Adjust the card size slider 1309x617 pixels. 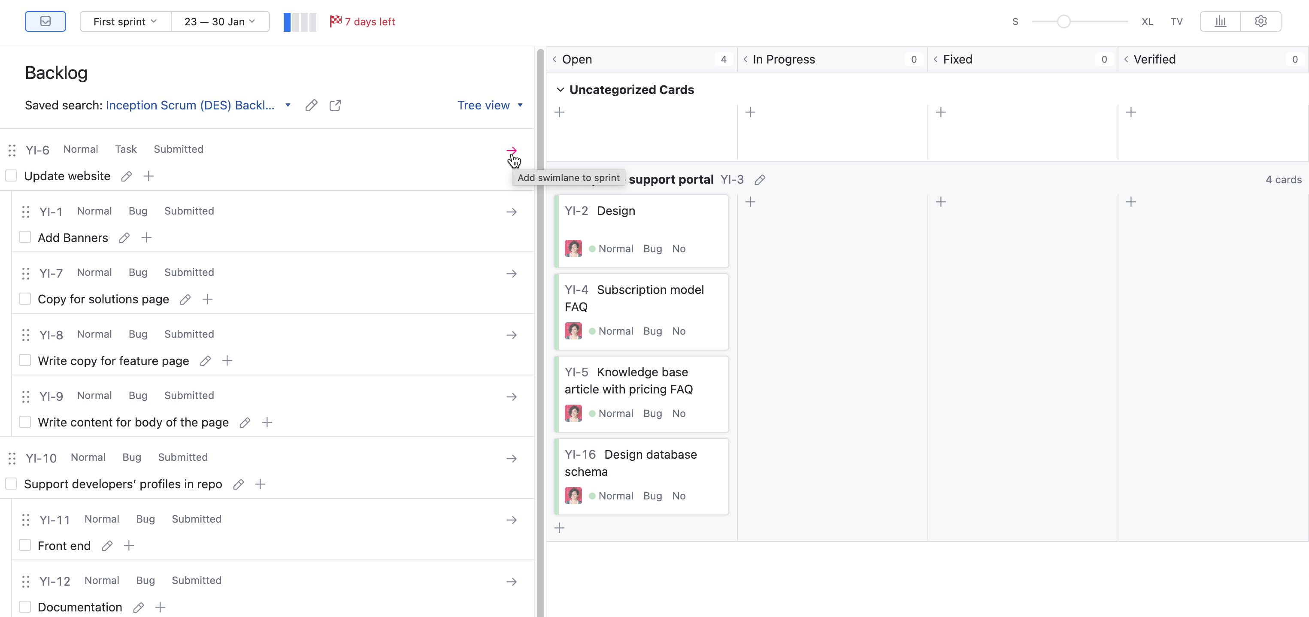pos(1063,21)
